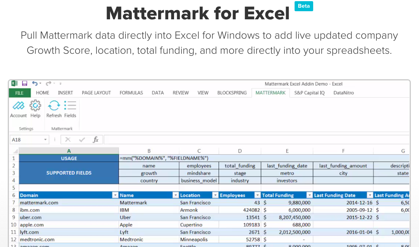Screen dimensions: 419x247
Task: Open the Location column filter dropdown
Action: coord(215,195)
